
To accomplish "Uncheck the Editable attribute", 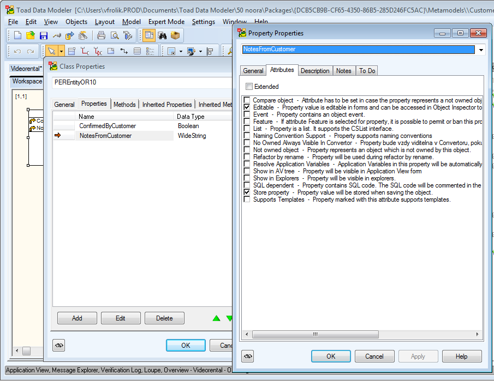I will [x=247, y=107].
